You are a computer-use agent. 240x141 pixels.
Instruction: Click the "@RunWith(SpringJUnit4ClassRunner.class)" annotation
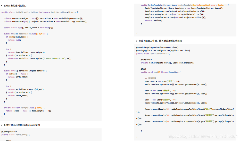point(157,48)
